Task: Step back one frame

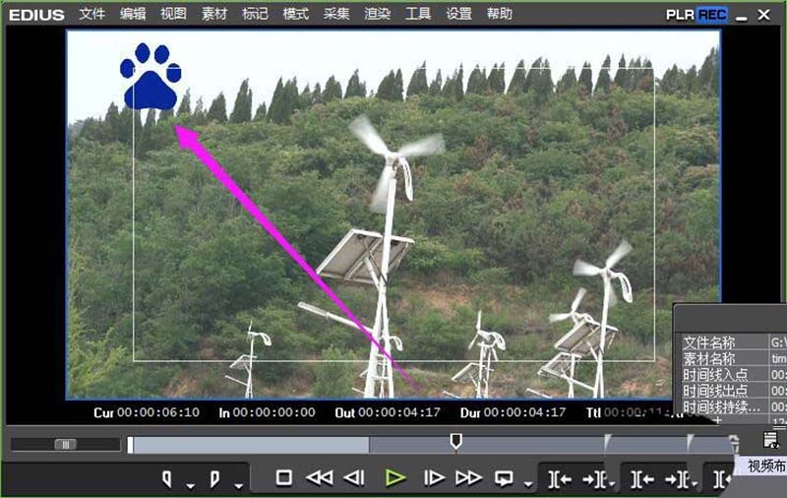Action: (354, 478)
